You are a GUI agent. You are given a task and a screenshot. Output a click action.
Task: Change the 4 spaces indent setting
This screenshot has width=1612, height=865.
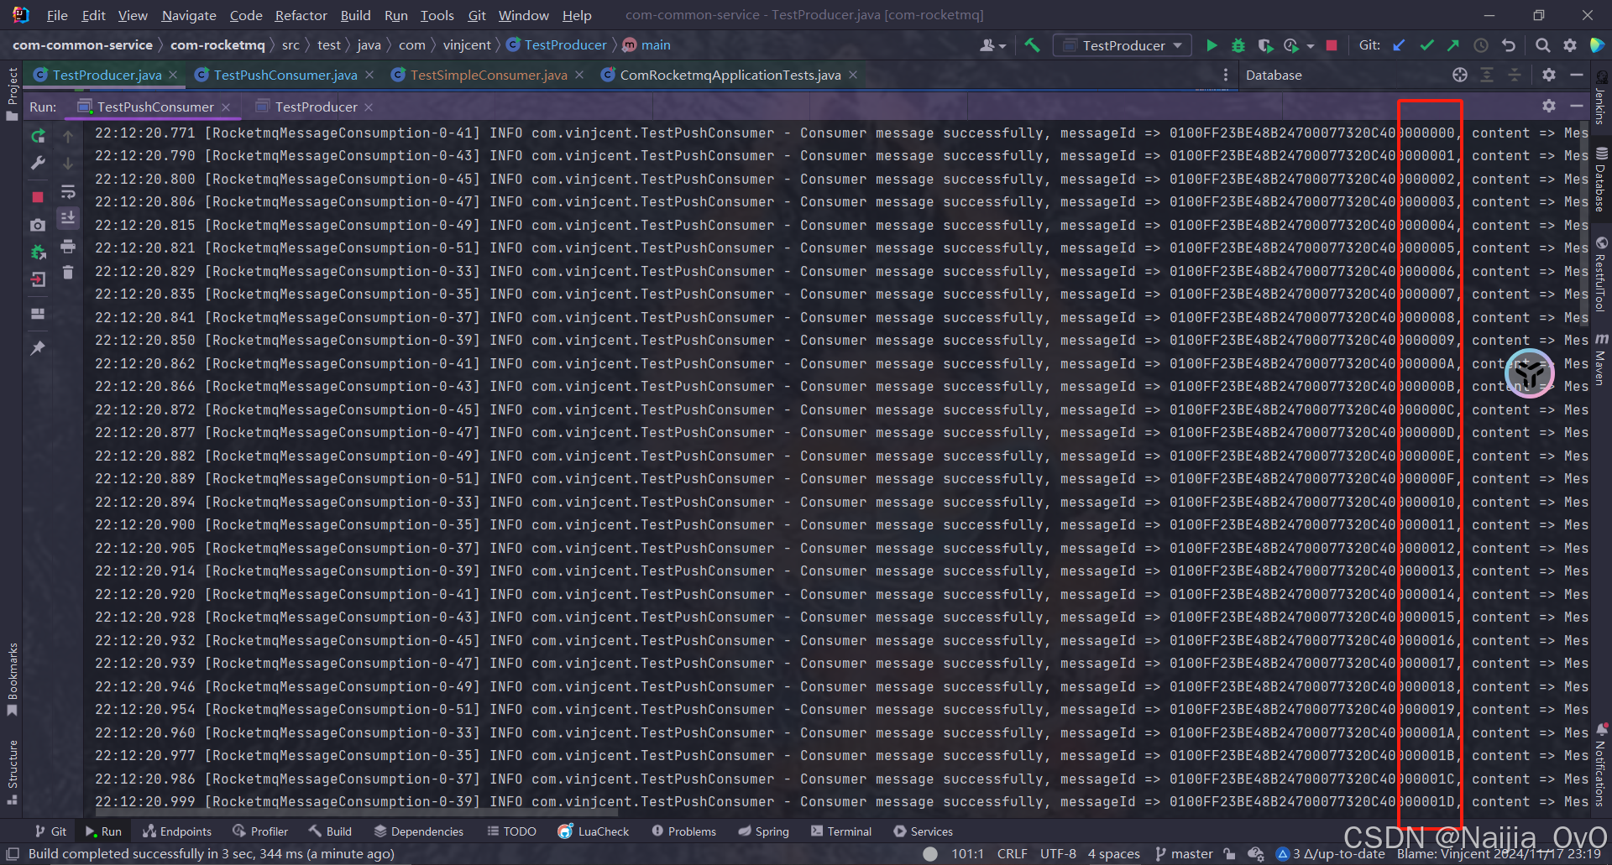1114,854
